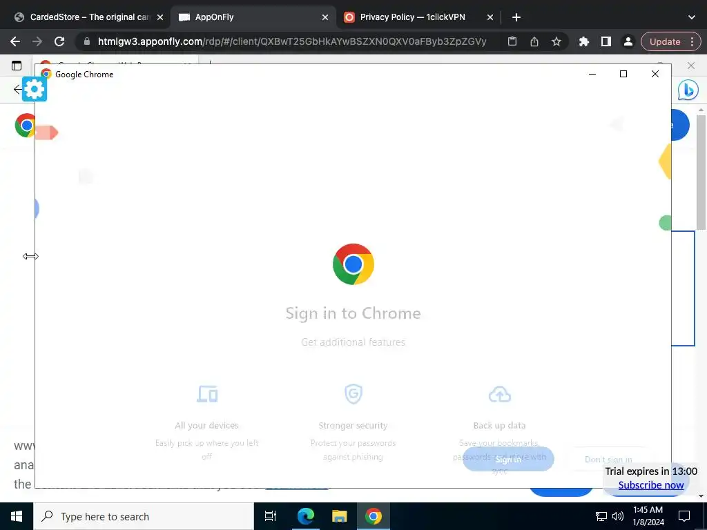Close the CardedStore tab
The width and height of the screenshot is (707, 530).
pos(160,17)
